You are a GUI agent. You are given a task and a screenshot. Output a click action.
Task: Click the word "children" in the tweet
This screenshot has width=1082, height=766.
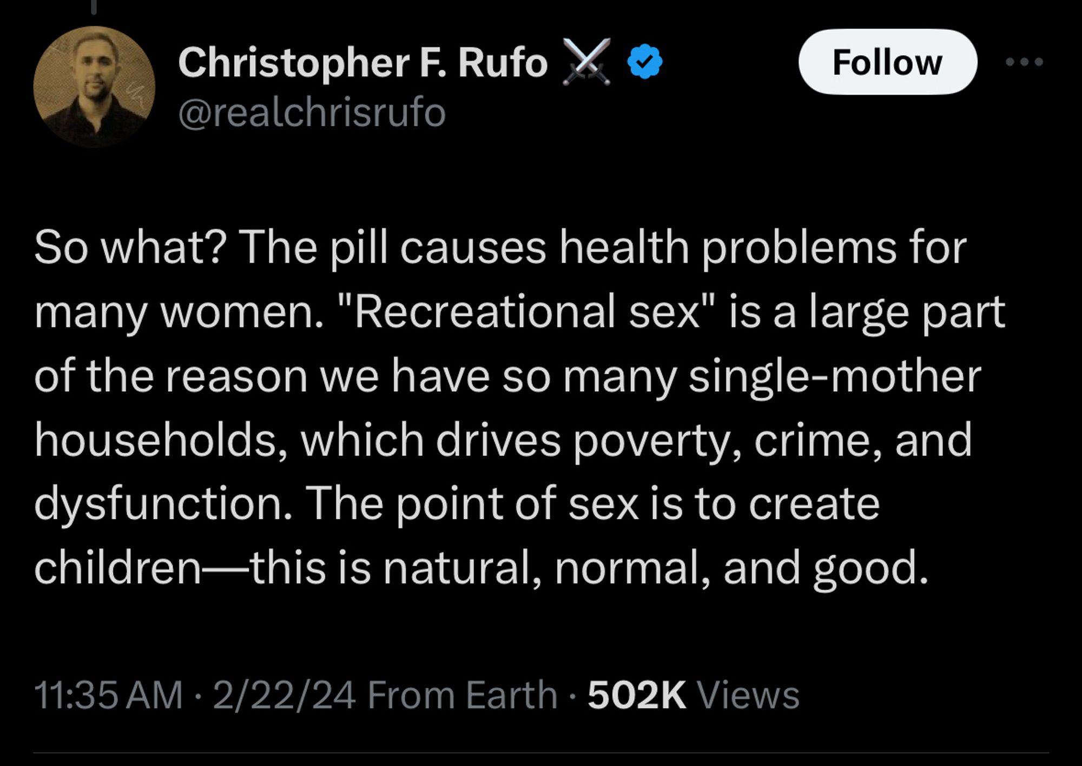point(117,568)
